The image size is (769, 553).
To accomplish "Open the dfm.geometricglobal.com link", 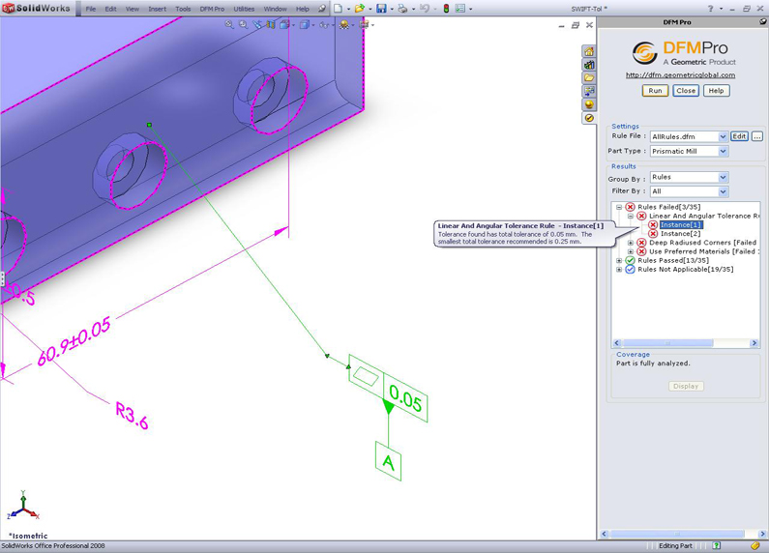I will tap(680, 75).
